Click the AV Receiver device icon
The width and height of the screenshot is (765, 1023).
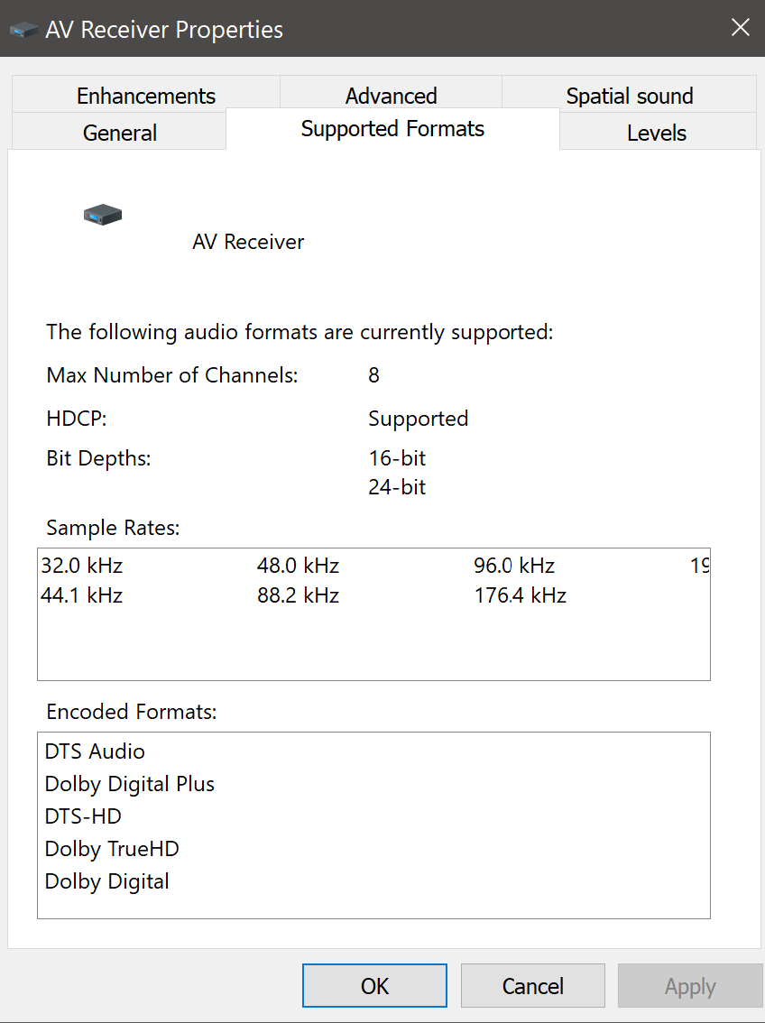pos(103,215)
